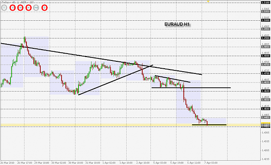Click the 1 Apr 18:00 time label
Screen dimensions: 271x165
point(126,163)
